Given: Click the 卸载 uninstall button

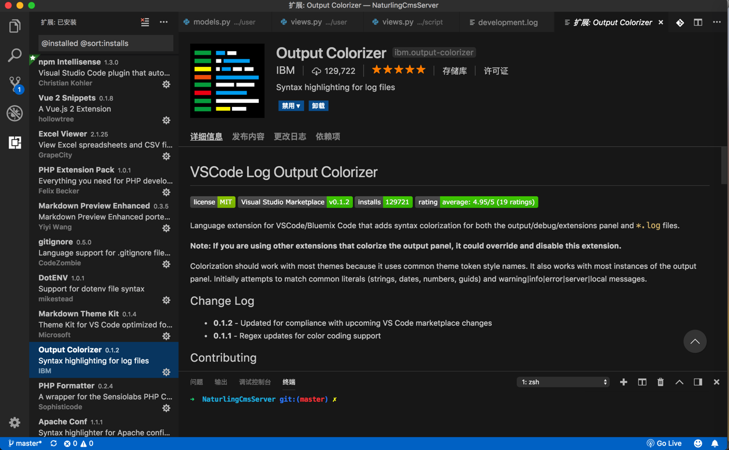Looking at the screenshot, I should (318, 106).
